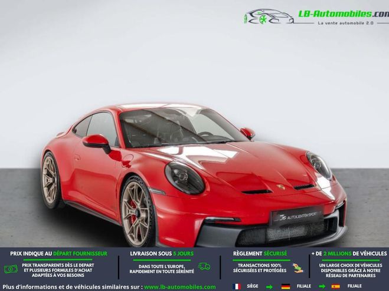
Task: Click the FILIALE label beside Spanish flag
Action: (x=354, y=286)
